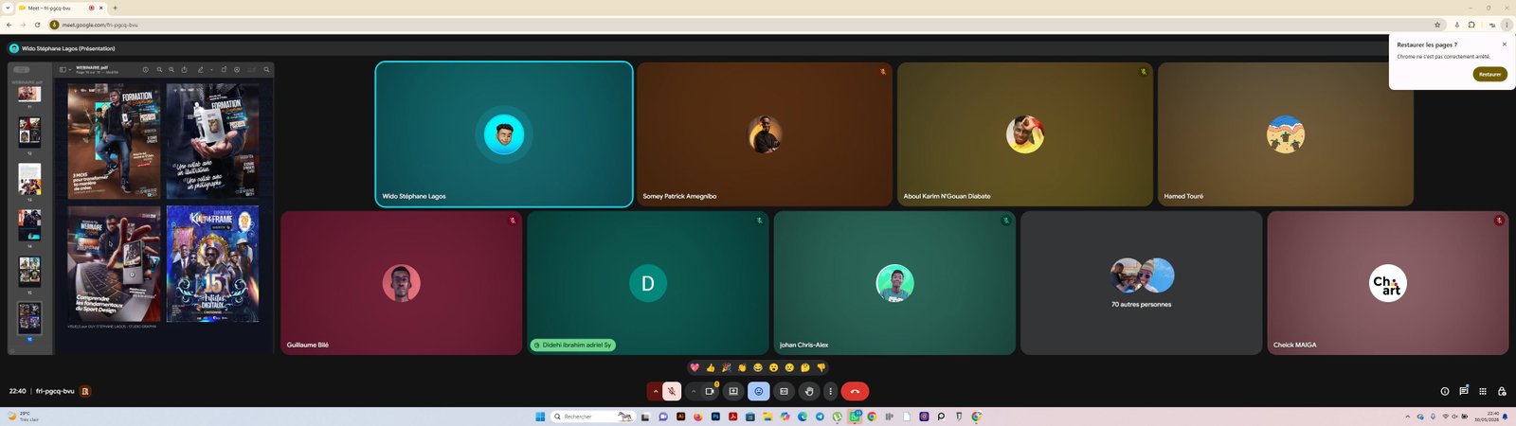1516x426 pixels.
Task: Click the Didehi Ibrahim adriel Sy label
Action: click(573, 346)
